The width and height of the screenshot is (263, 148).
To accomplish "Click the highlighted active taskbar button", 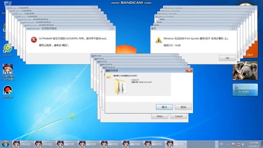I will [x=176, y=144].
